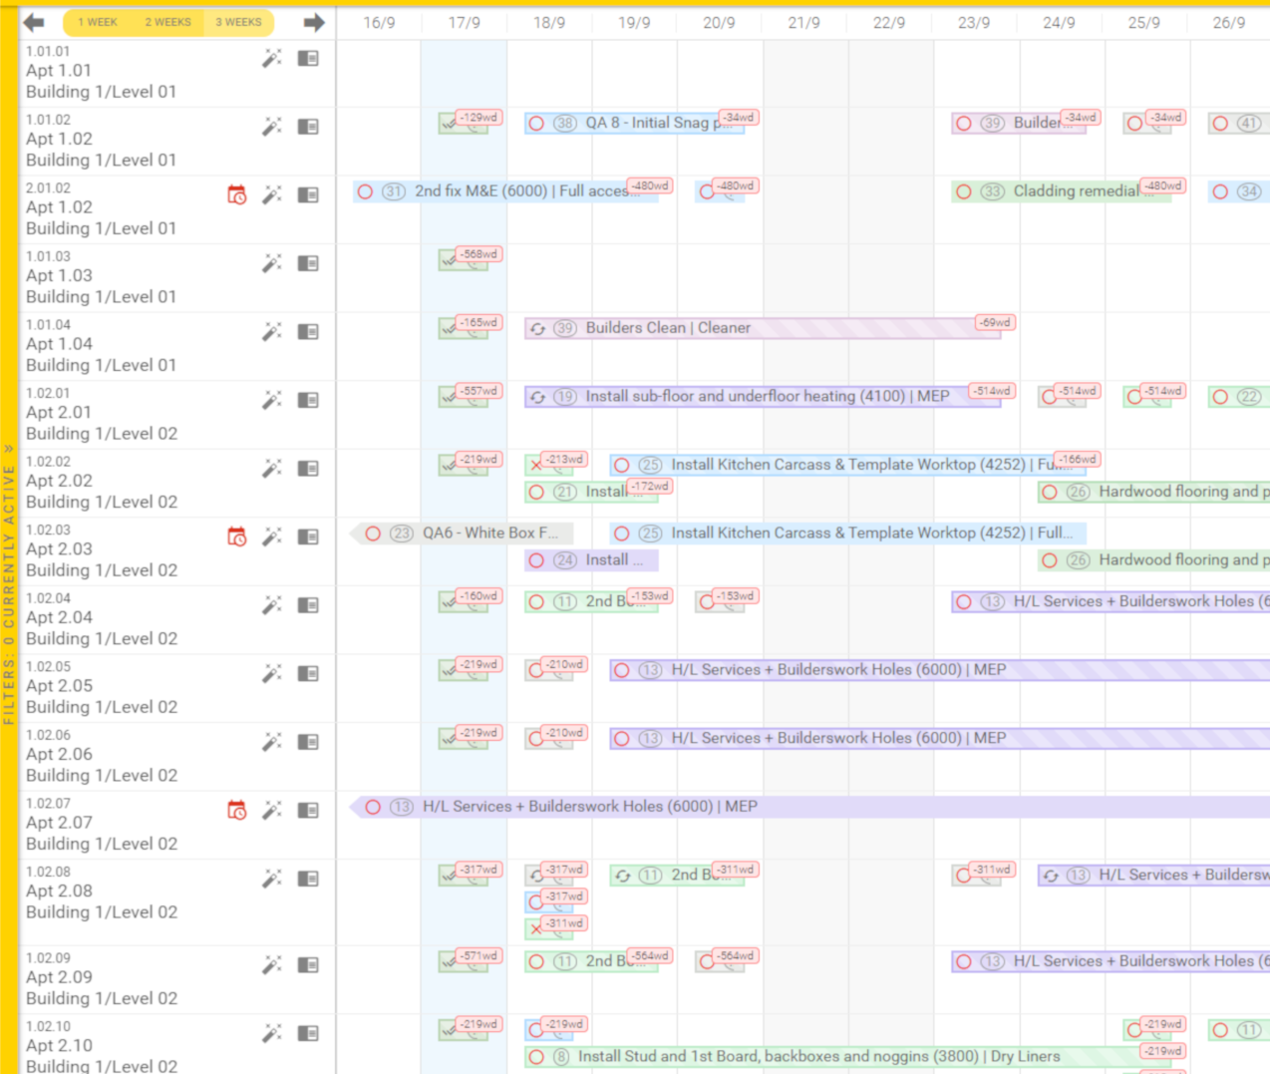
Task: Click the sync status icon on Builders Clean task
Action: [x=536, y=327]
